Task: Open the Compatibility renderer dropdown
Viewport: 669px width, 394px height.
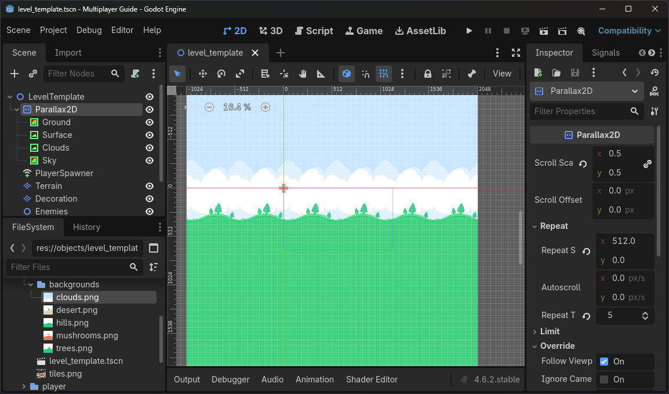Action: pos(630,31)
